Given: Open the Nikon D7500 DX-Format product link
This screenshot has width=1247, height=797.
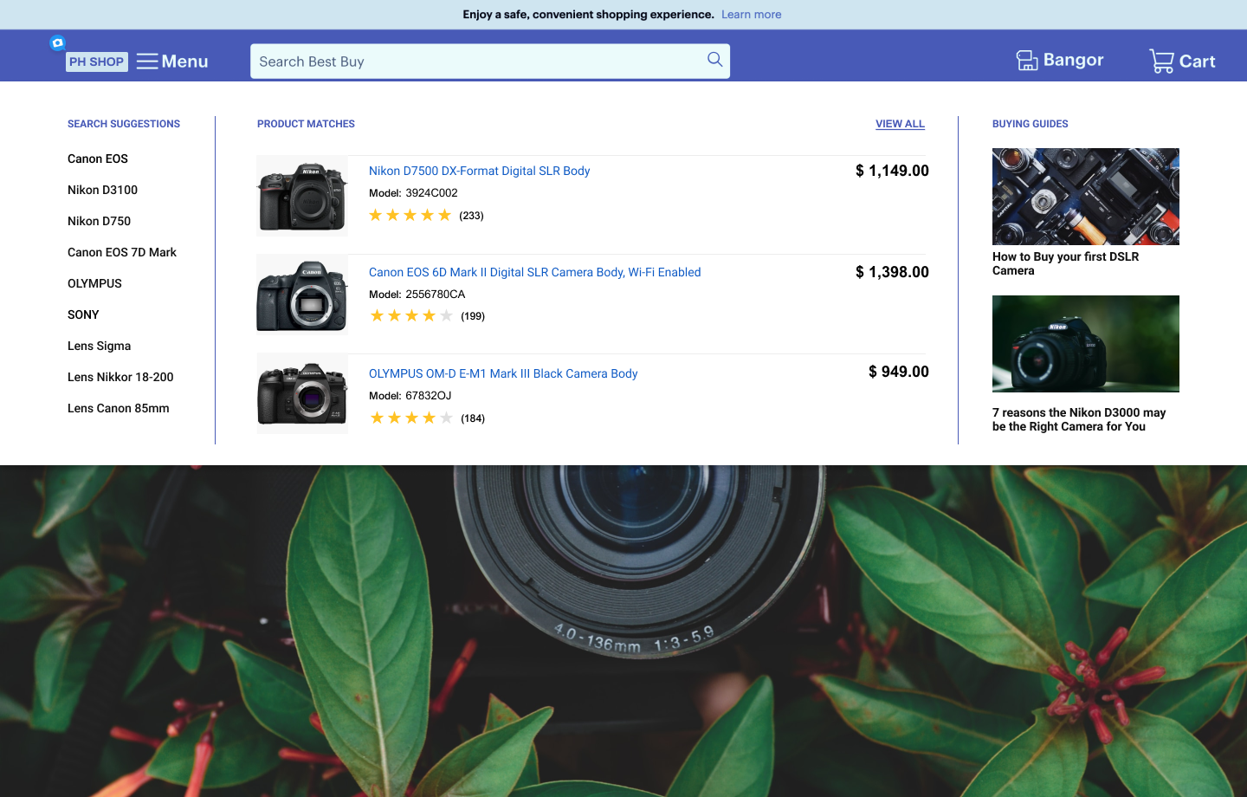Looking at the screenshot, I should click(x=479, y=171).
